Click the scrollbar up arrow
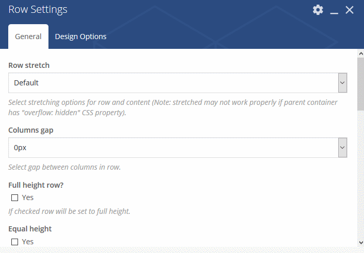The width and height of the screenshot is (364, 253). pos(361,53)
